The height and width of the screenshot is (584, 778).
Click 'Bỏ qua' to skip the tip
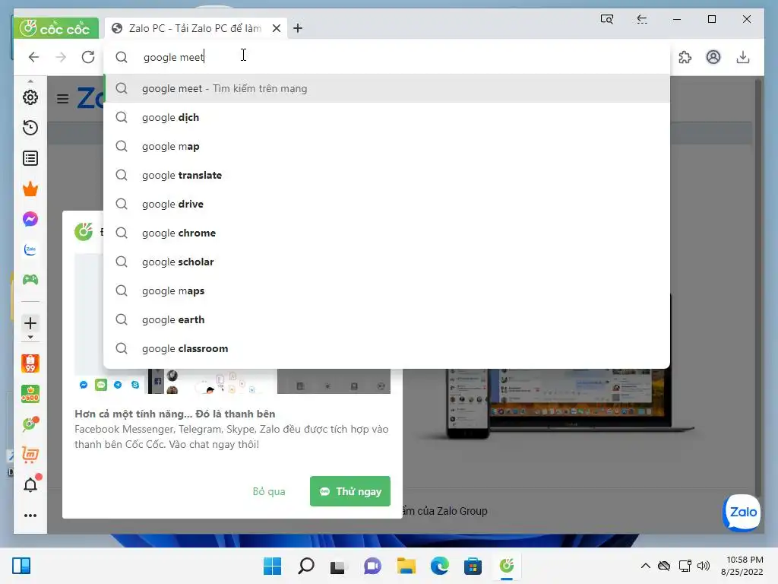coord(269,492)
